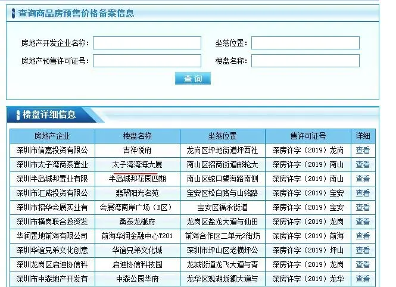
Task: Open 查看 link for 翡翠阳光名苑
Action: (363, 193)
